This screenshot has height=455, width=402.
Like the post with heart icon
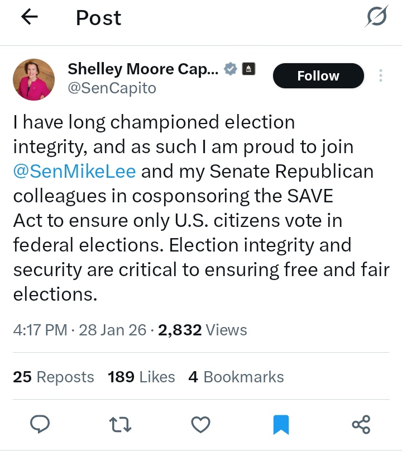coord(200,425)
